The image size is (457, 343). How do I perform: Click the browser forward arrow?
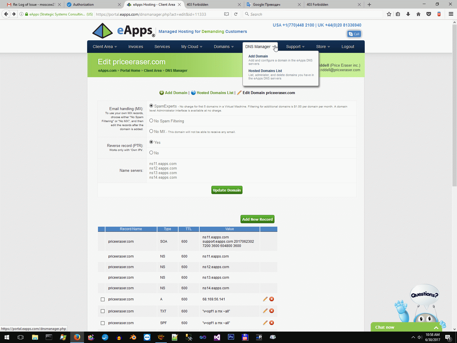[14, 14]
